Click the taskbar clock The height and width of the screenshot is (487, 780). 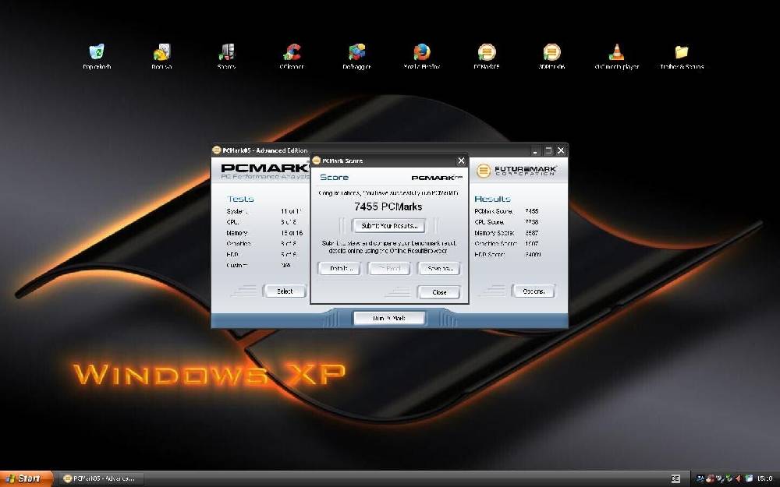click(x=764, y=478)
